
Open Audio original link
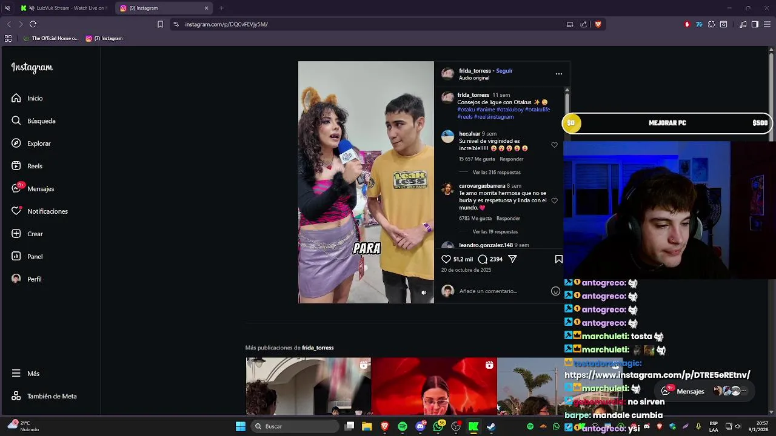coord(474,78)
